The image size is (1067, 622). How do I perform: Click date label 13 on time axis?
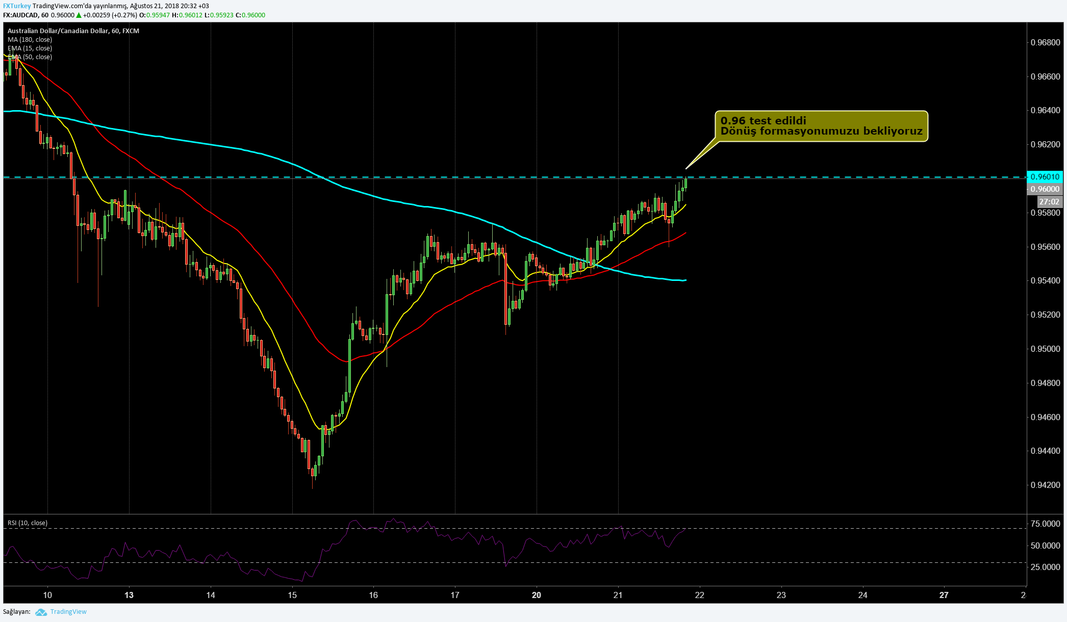[x=129, y=595]
